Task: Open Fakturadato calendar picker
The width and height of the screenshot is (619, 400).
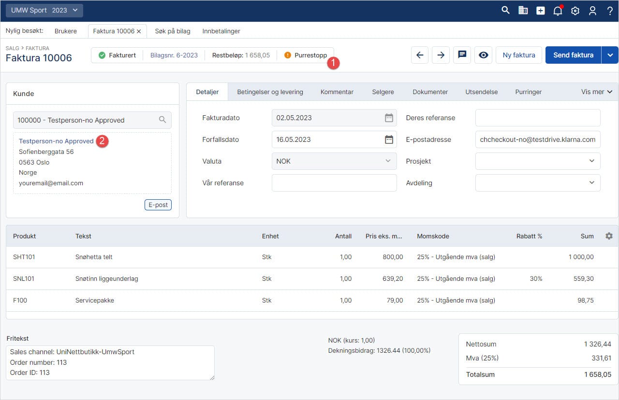Action: 389,118
